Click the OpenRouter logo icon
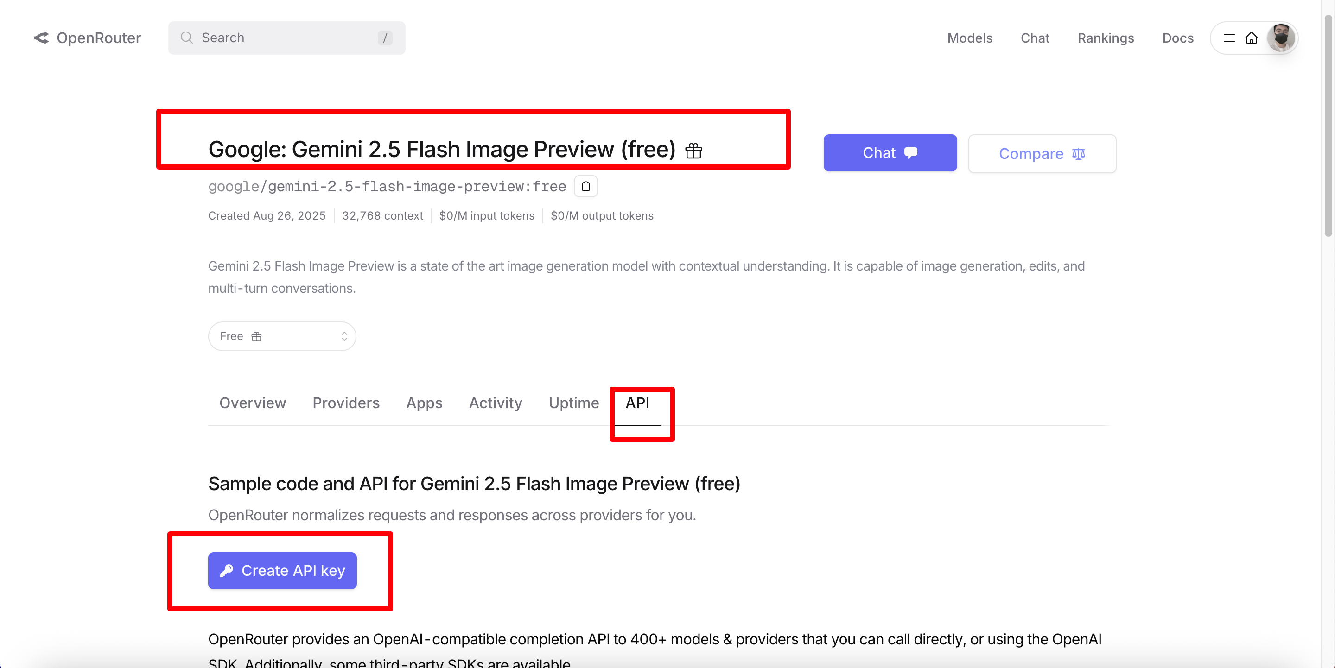 pyautogui.click(x=41, y=38)
